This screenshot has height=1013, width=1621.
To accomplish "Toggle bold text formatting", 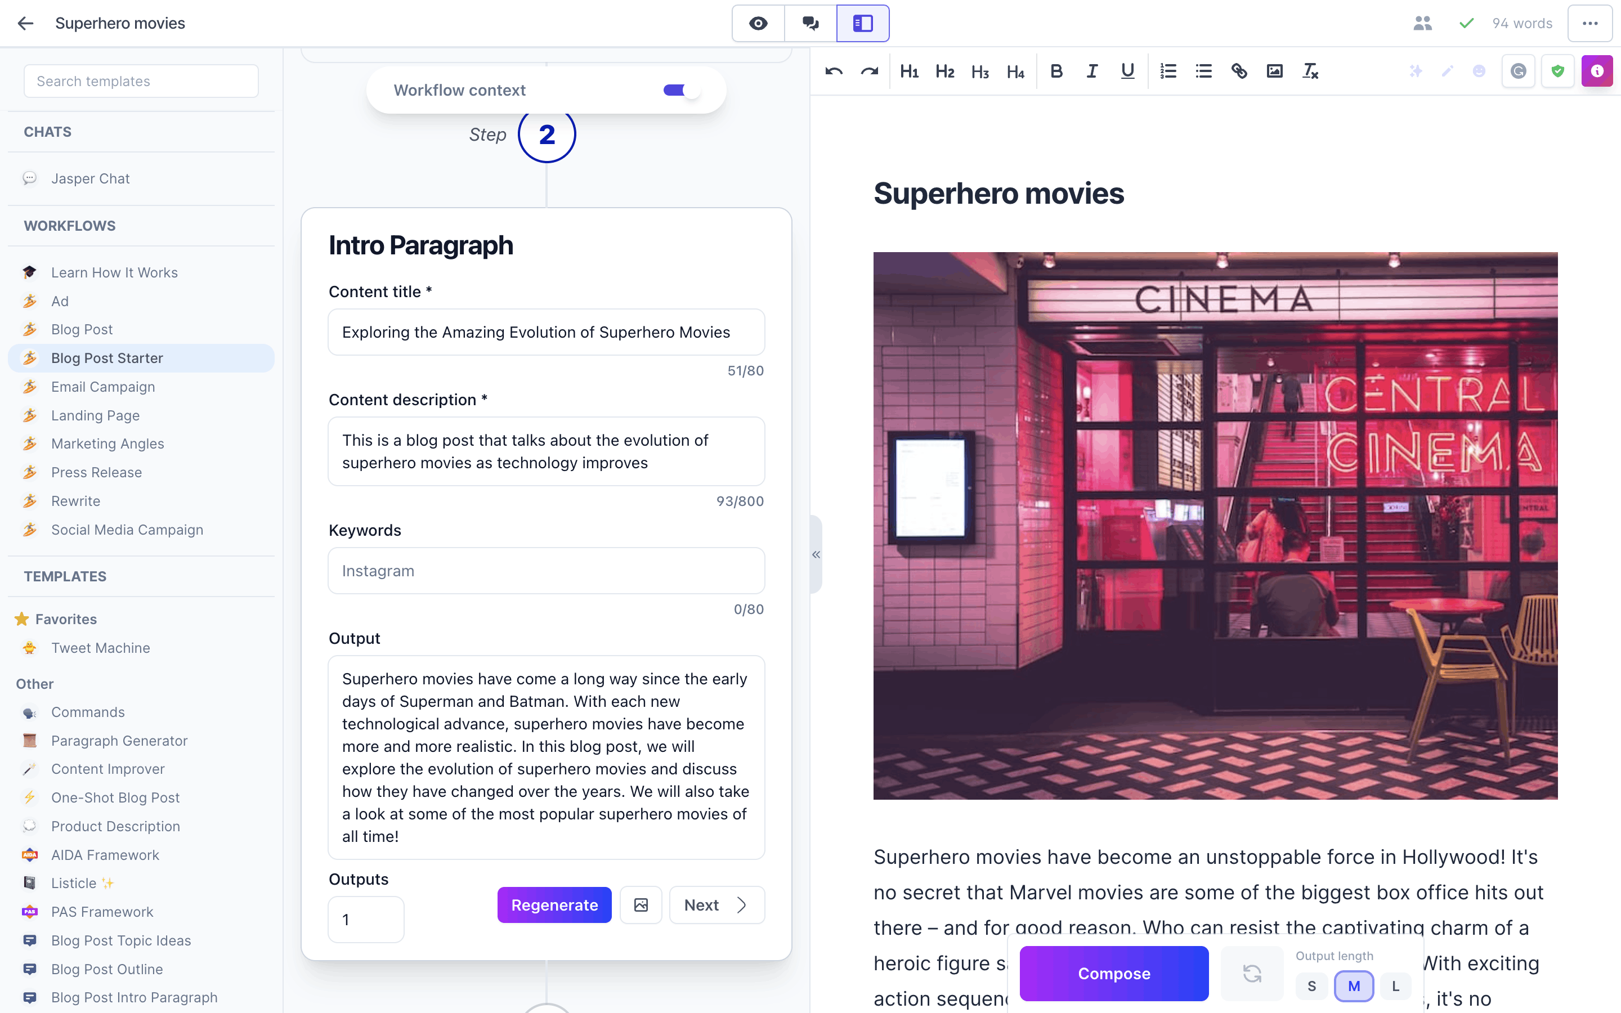I will (x=1056, y=71).
